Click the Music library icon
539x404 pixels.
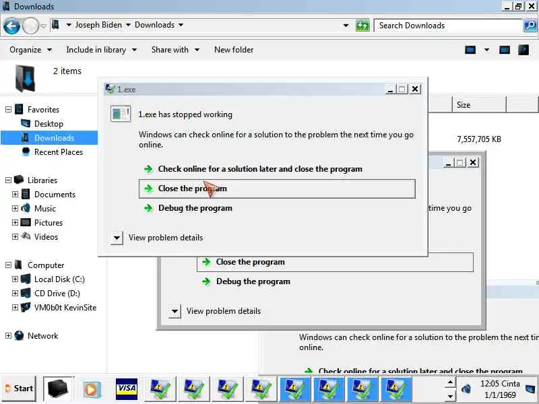[x=26, y=208]
